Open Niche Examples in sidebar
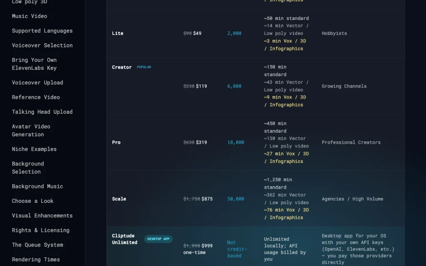This screenshot has width=426, height=266. tap(34, 149)
